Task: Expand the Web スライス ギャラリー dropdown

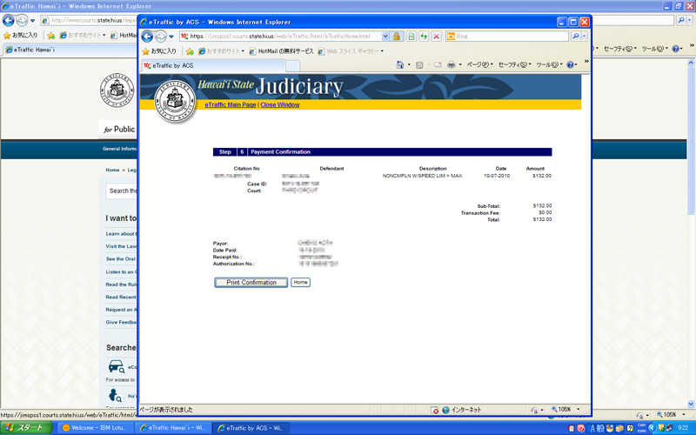Action: tap(382, 51)
